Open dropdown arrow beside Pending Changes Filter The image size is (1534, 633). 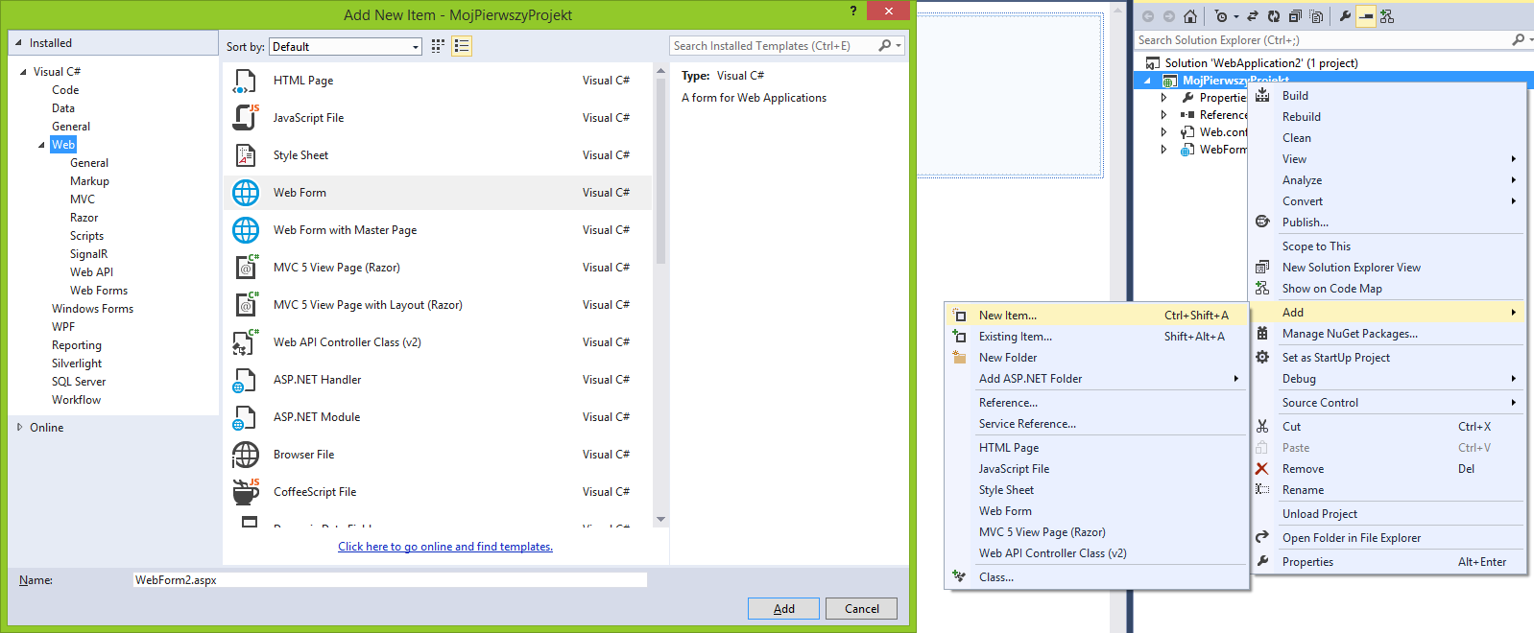[1235, 16]
